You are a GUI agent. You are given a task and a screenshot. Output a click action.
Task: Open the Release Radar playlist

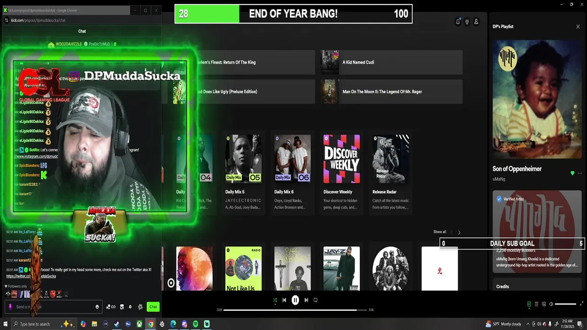pyautogui.click(x=391, y=172)
